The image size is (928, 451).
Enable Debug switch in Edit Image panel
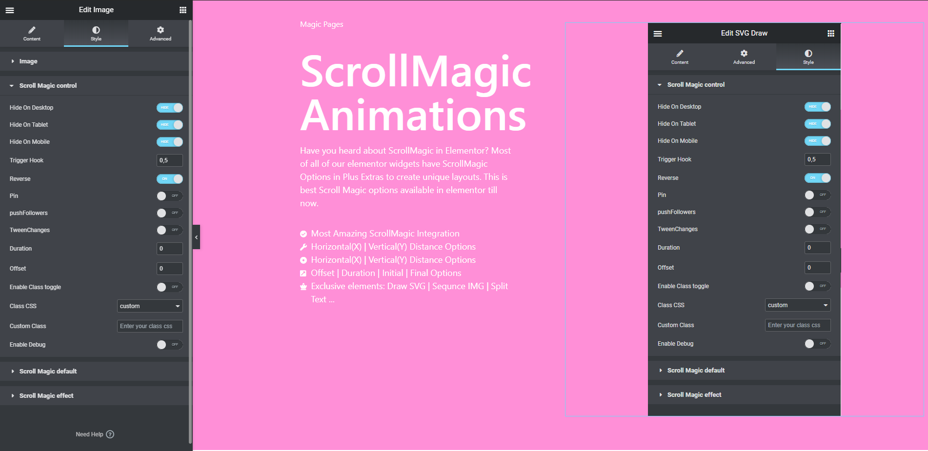coord(170,345)
